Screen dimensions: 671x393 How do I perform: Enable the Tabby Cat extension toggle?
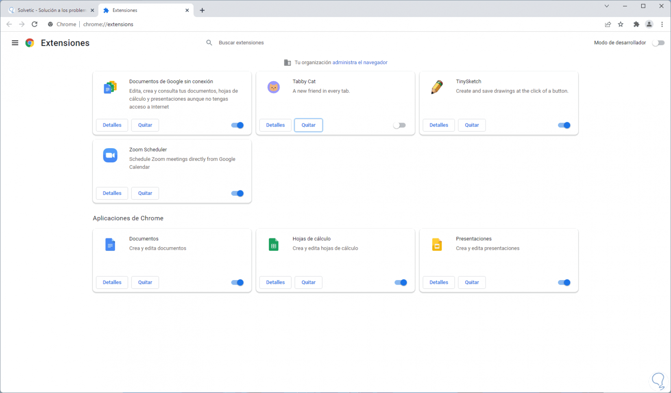coord(399,125)
